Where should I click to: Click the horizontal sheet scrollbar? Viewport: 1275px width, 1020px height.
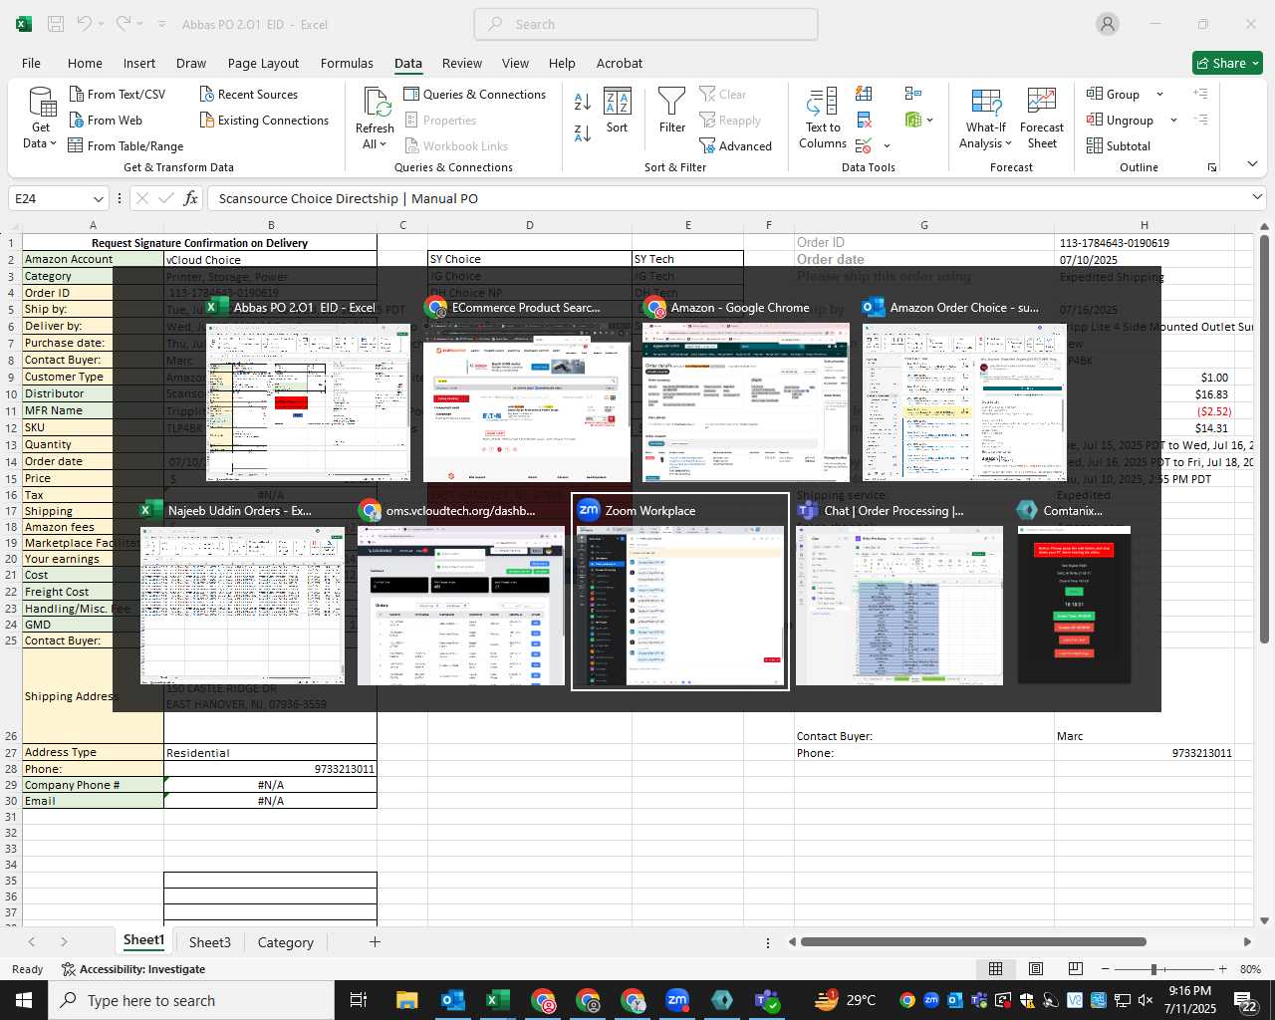(973, 941)
